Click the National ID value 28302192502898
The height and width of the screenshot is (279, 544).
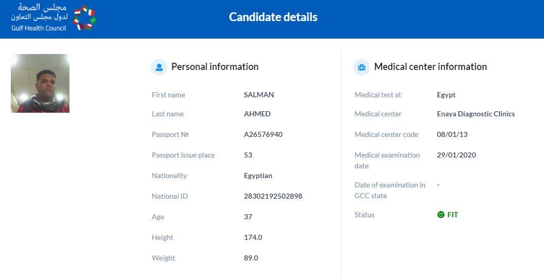pyautogui.click(x=273, y=196)
